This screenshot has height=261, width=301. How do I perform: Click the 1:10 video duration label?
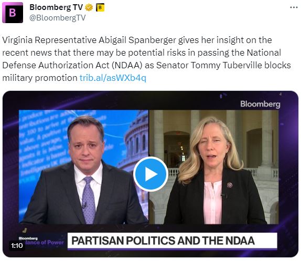(17, 245)
